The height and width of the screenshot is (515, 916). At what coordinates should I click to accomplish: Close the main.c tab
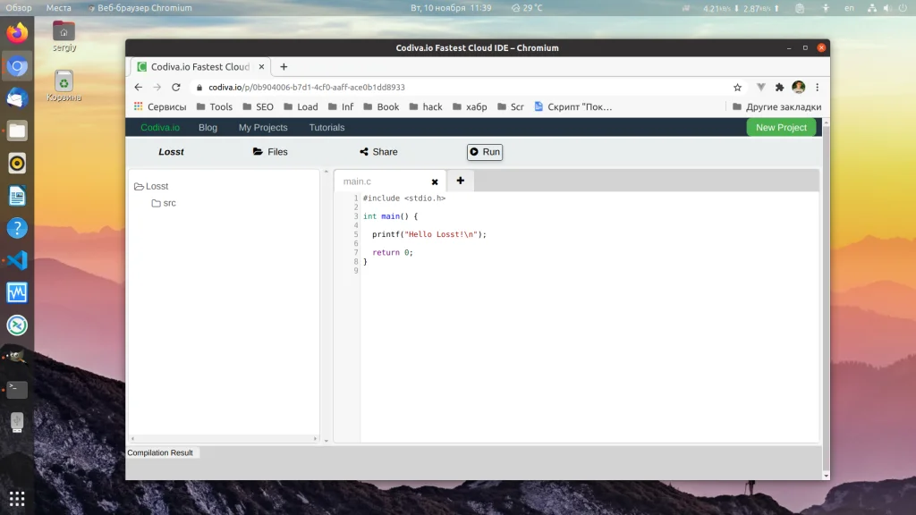(x=435, y=182)
